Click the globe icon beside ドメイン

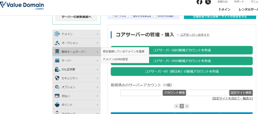tap(57, 34)
